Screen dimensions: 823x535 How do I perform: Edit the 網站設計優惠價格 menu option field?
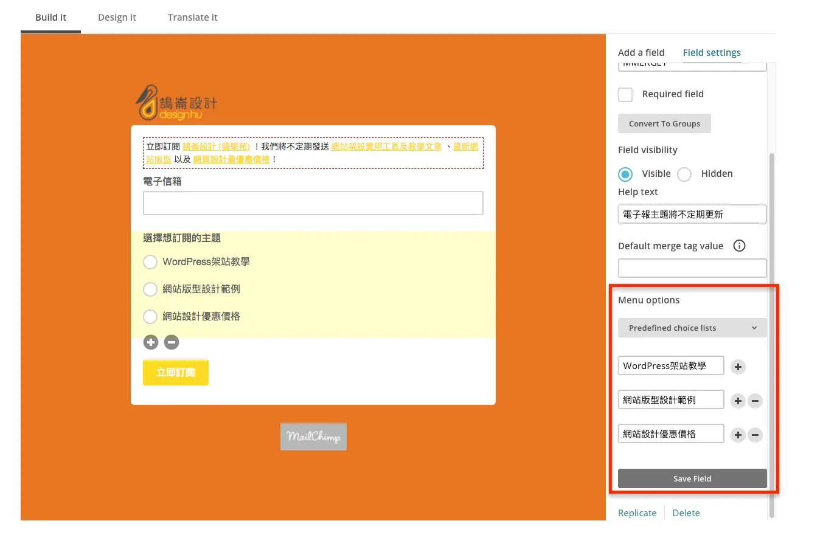click(x=671, y=434)
